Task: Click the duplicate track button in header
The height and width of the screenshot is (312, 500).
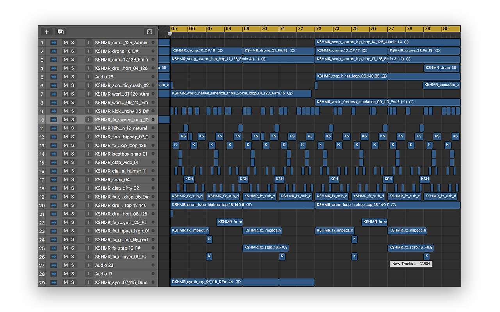Action: 61,32
